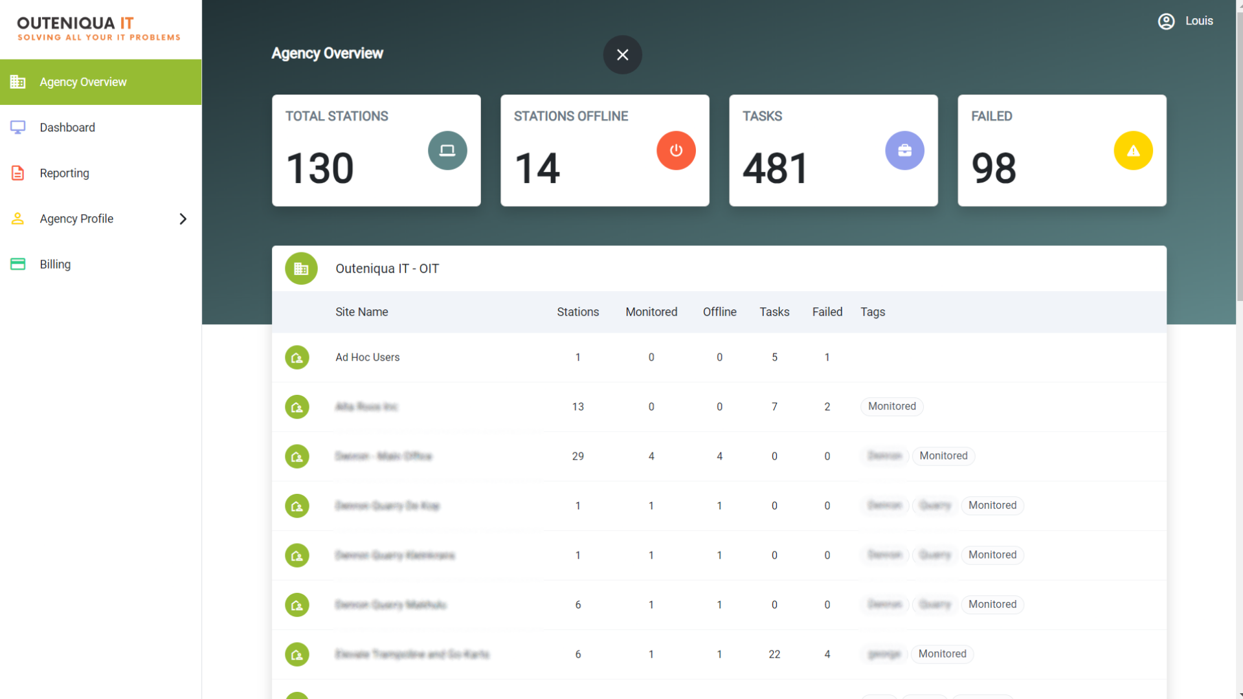The image size is (1243, 699).
Task: Select the Monitored tag on Alta Ross row
Action: (891, 406)
